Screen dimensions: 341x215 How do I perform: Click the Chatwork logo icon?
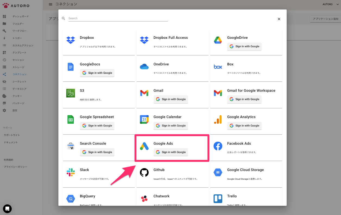pyautogui.click(x=144, y=199)
